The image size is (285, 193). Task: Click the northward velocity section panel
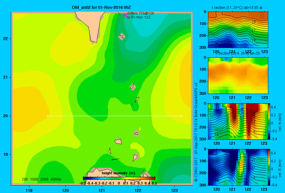coord(238,121)
